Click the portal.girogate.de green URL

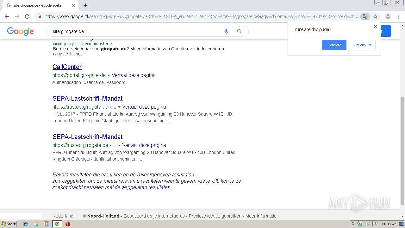point(79,75)
